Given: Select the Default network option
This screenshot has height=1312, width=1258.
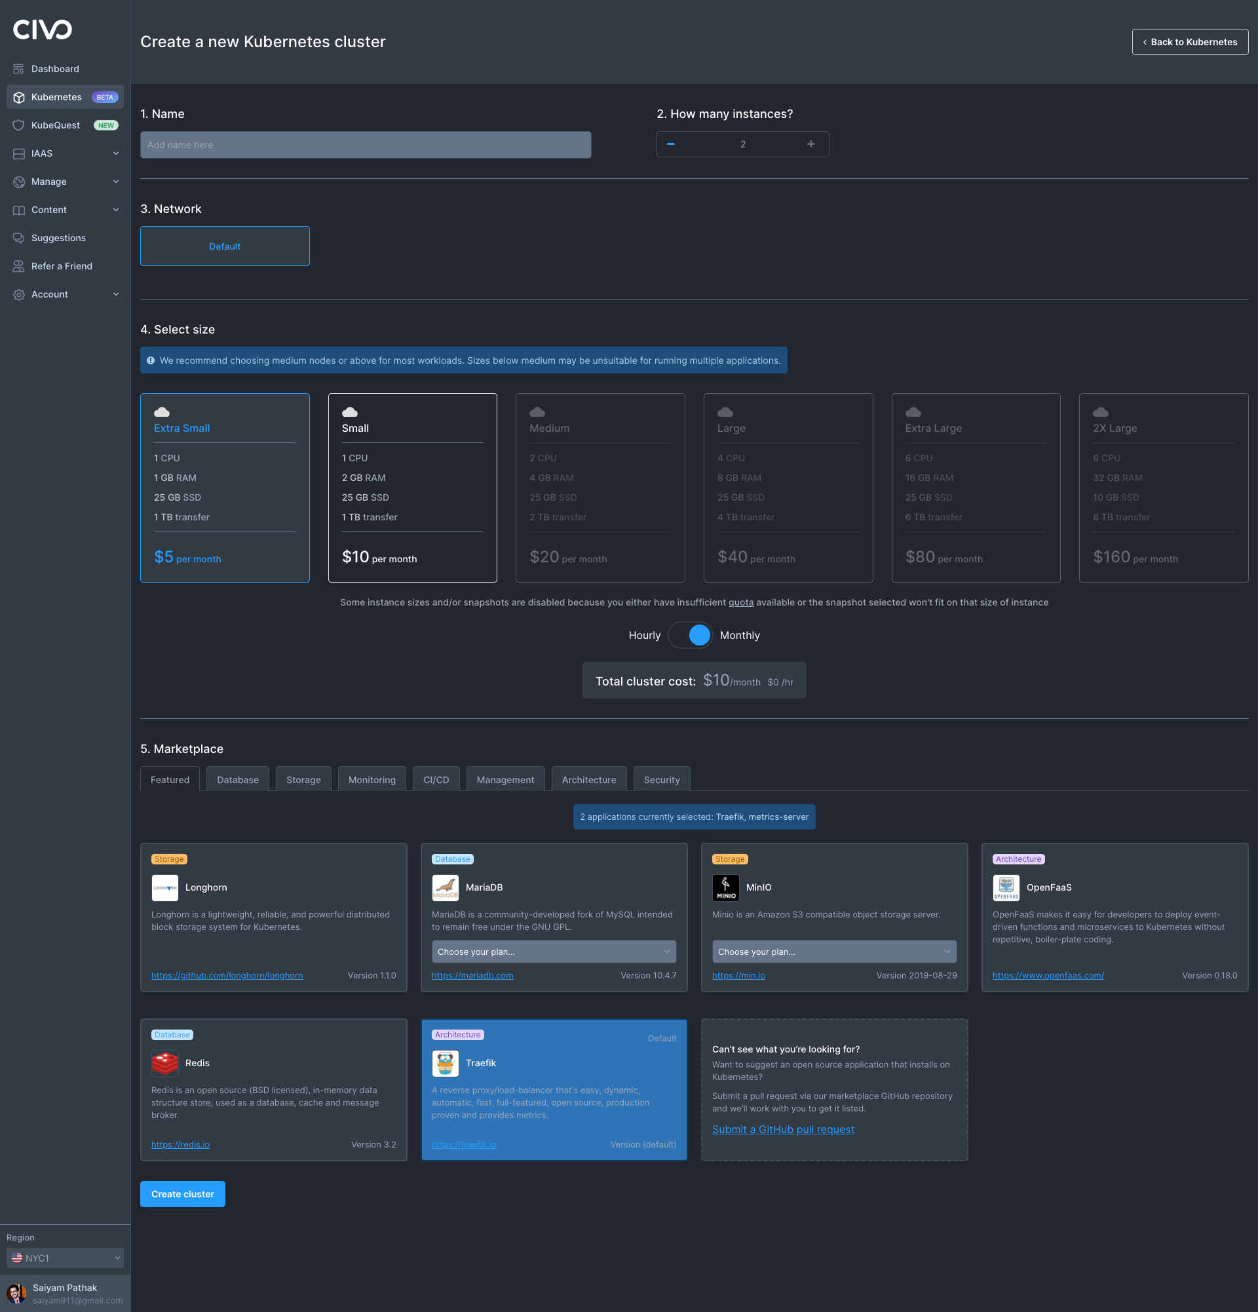Looking at the screenshot, I should (x=225, y=246).
